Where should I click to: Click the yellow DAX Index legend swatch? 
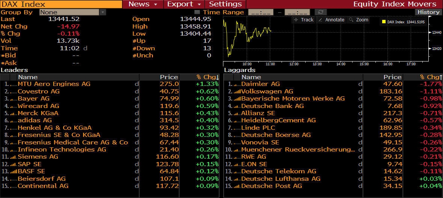click(x=384, y=22)
